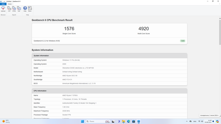The image size is (221, 124).
Task: Switch to the Home ribbon tab
Action: 10,4
